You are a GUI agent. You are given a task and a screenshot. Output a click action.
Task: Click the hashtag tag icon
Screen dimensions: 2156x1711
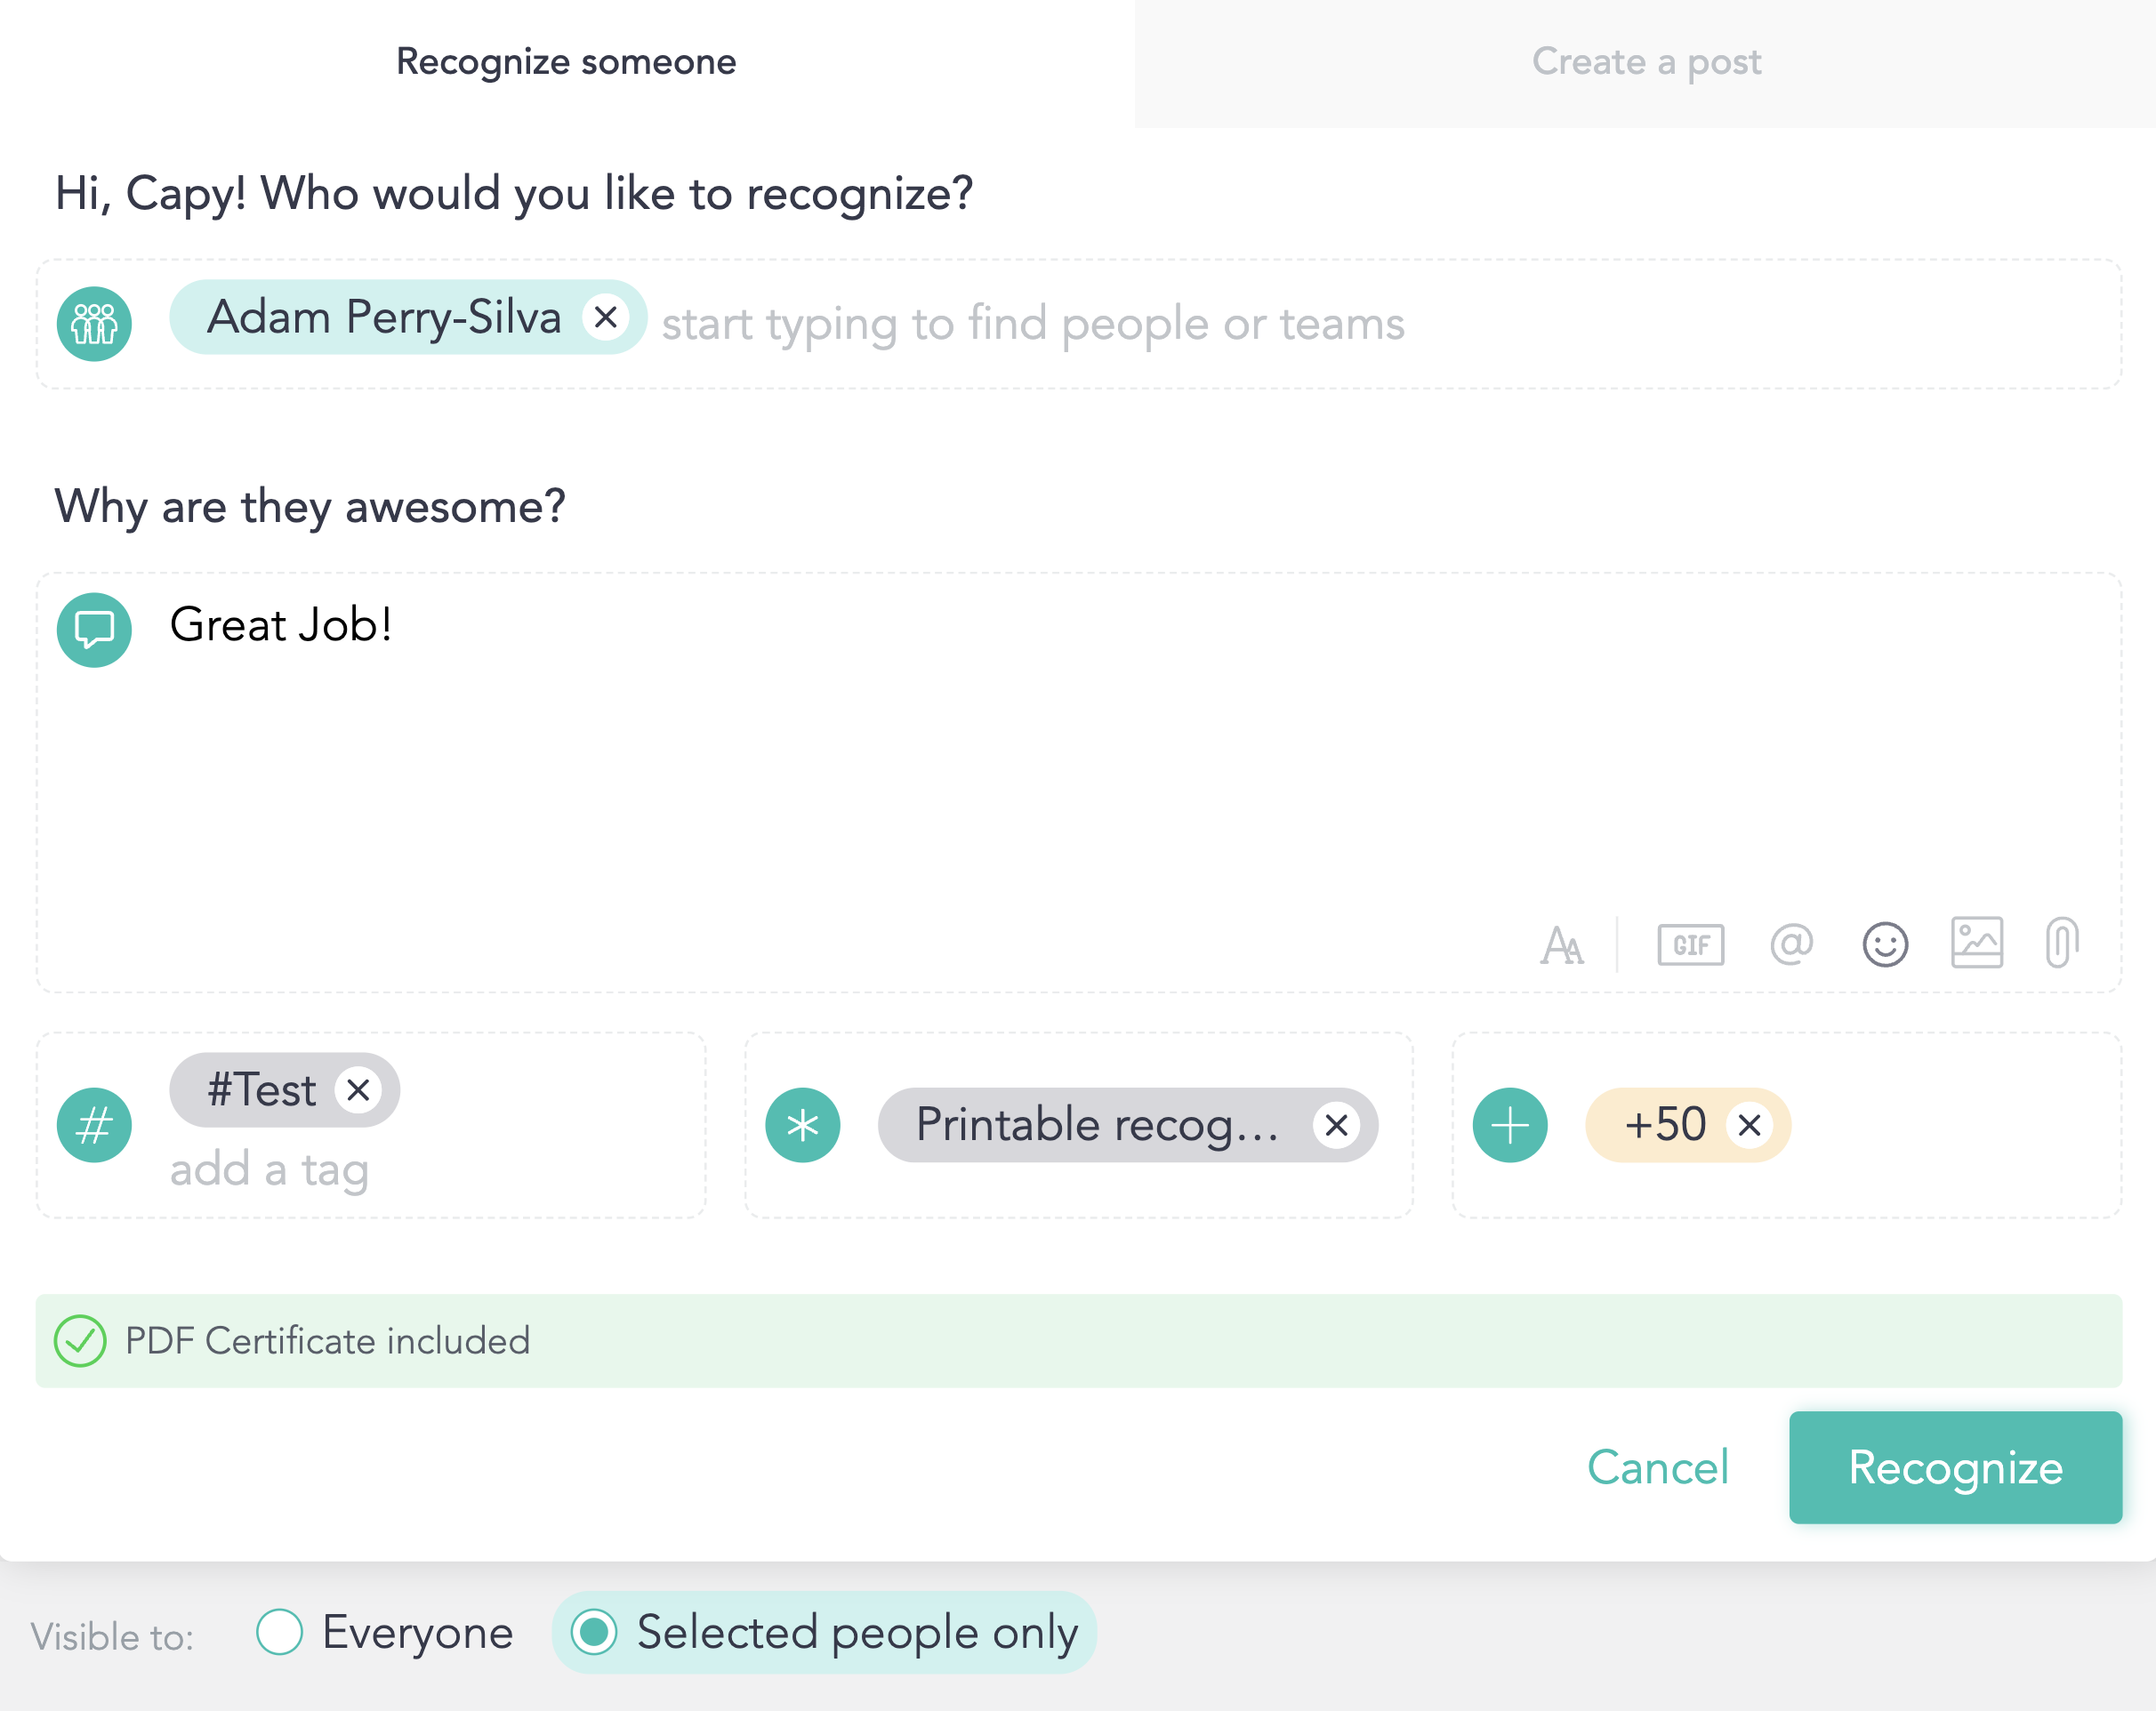(95, 1125)
